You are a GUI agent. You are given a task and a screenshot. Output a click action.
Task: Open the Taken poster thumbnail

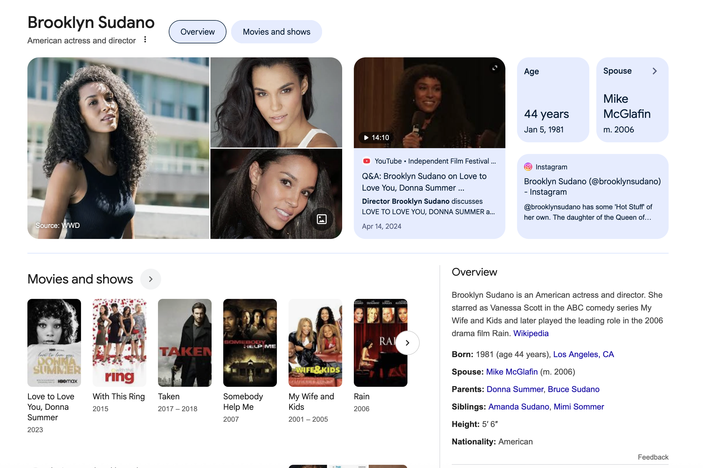tap(185, 343)
